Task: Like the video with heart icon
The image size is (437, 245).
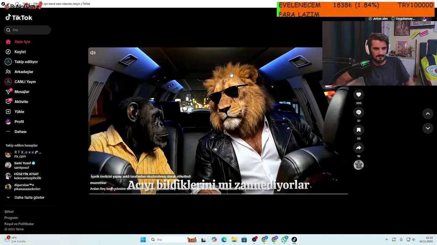Action: click(358, 95)
